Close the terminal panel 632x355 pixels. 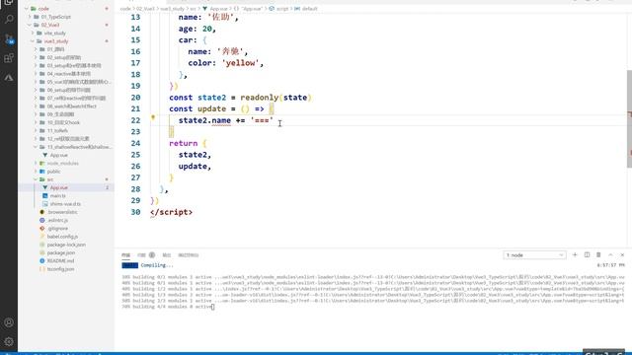622,254
